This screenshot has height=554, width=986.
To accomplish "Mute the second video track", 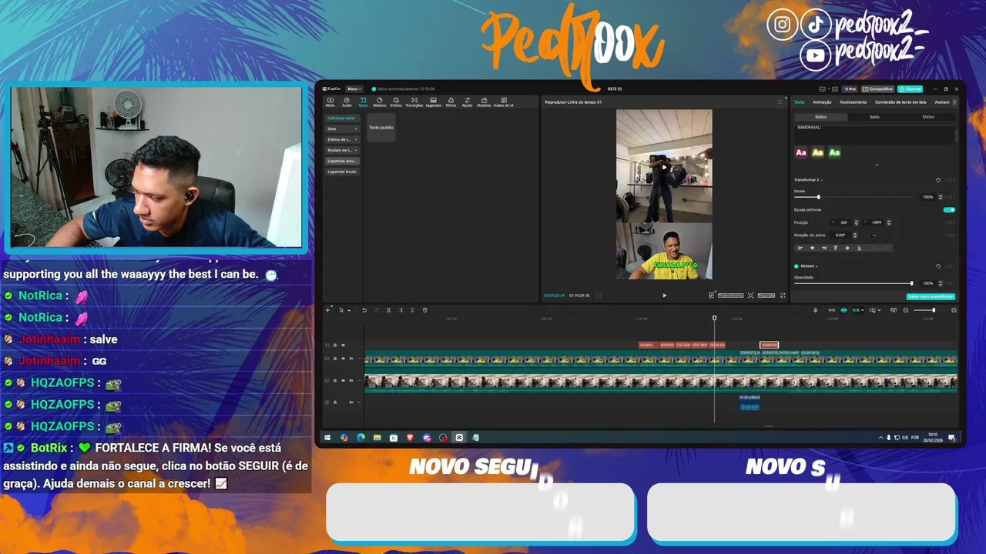I will (351, 380).
